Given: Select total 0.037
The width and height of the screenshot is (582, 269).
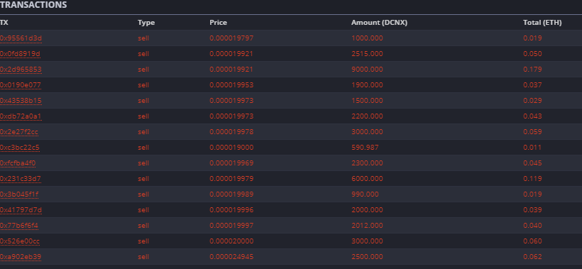Looking at the screenshot, I should click(532, 85).
